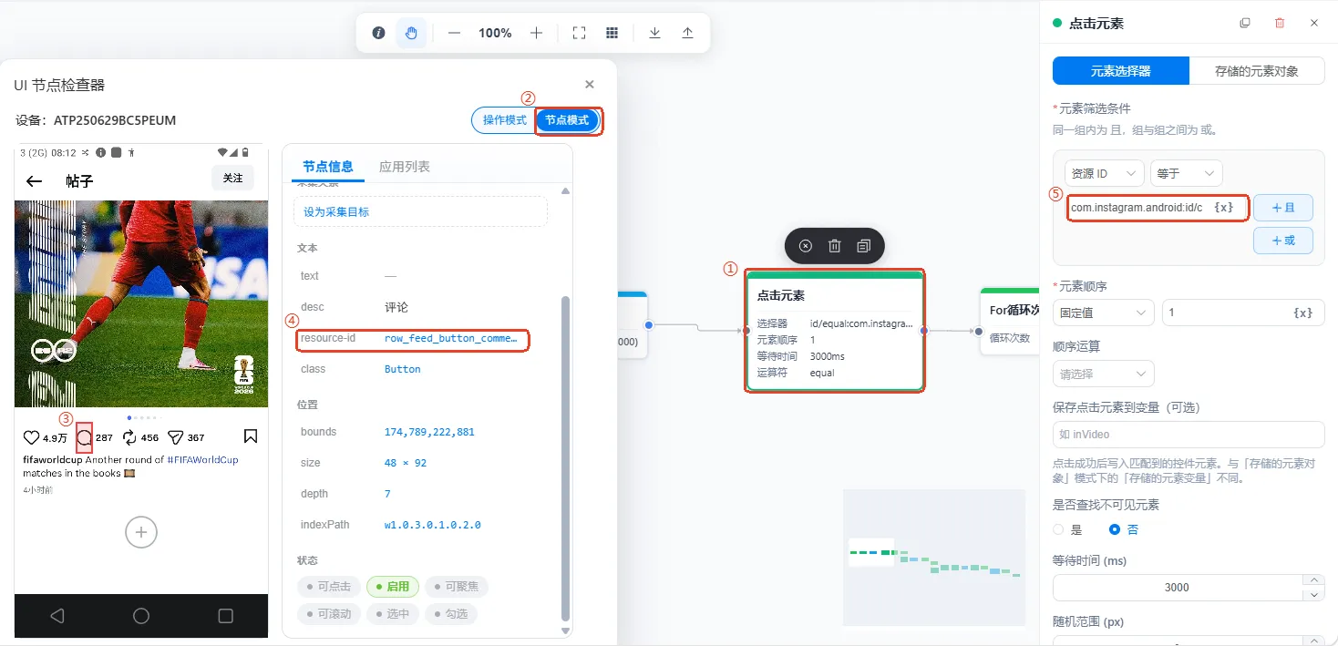Screen dimensions: 1338x646
Task: Click 设为采集目标 button
Action: click(x=420, y=212)
